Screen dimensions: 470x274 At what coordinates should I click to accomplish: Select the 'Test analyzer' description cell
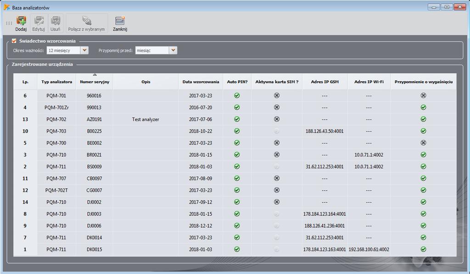coord(145,119)
